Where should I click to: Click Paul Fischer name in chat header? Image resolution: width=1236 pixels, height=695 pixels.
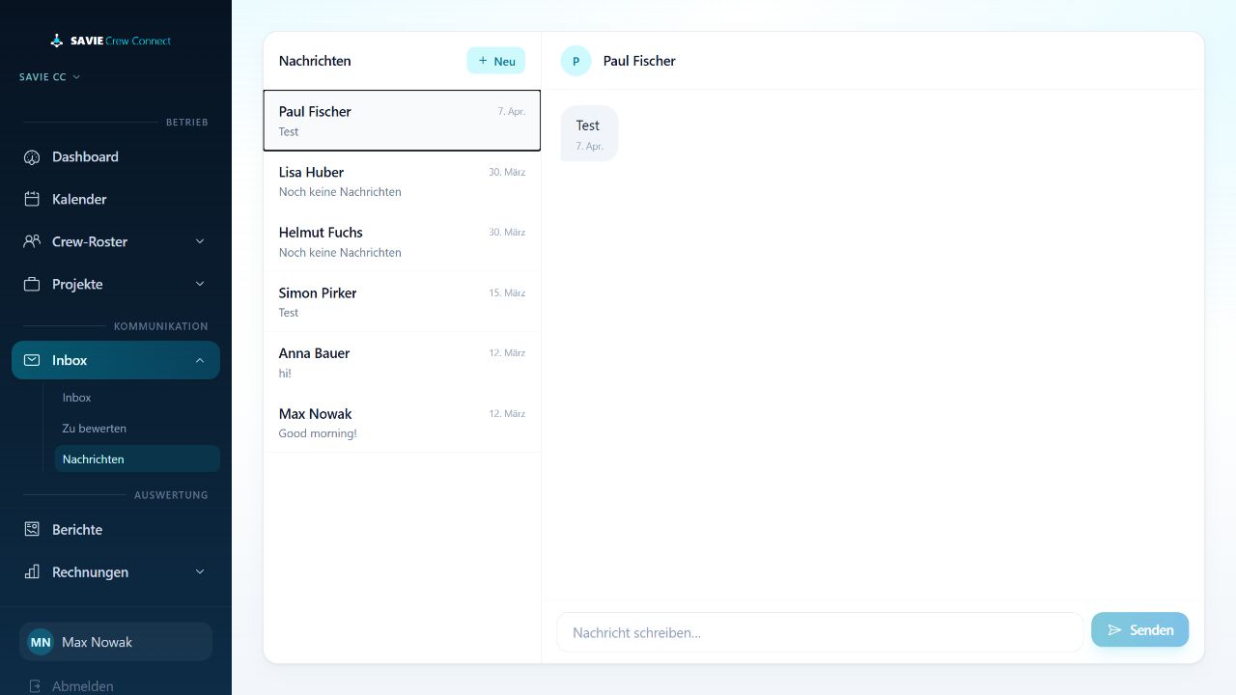639,61
